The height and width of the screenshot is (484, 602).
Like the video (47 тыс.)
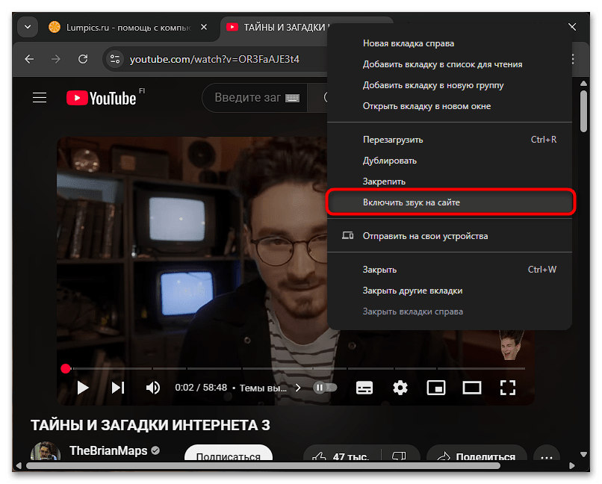(x=341, y=454)
